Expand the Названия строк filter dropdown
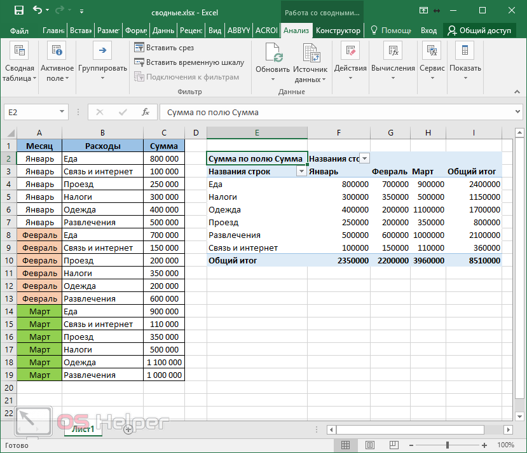The height and width of the screenshot is (453, 527). (x=301, y=172)
